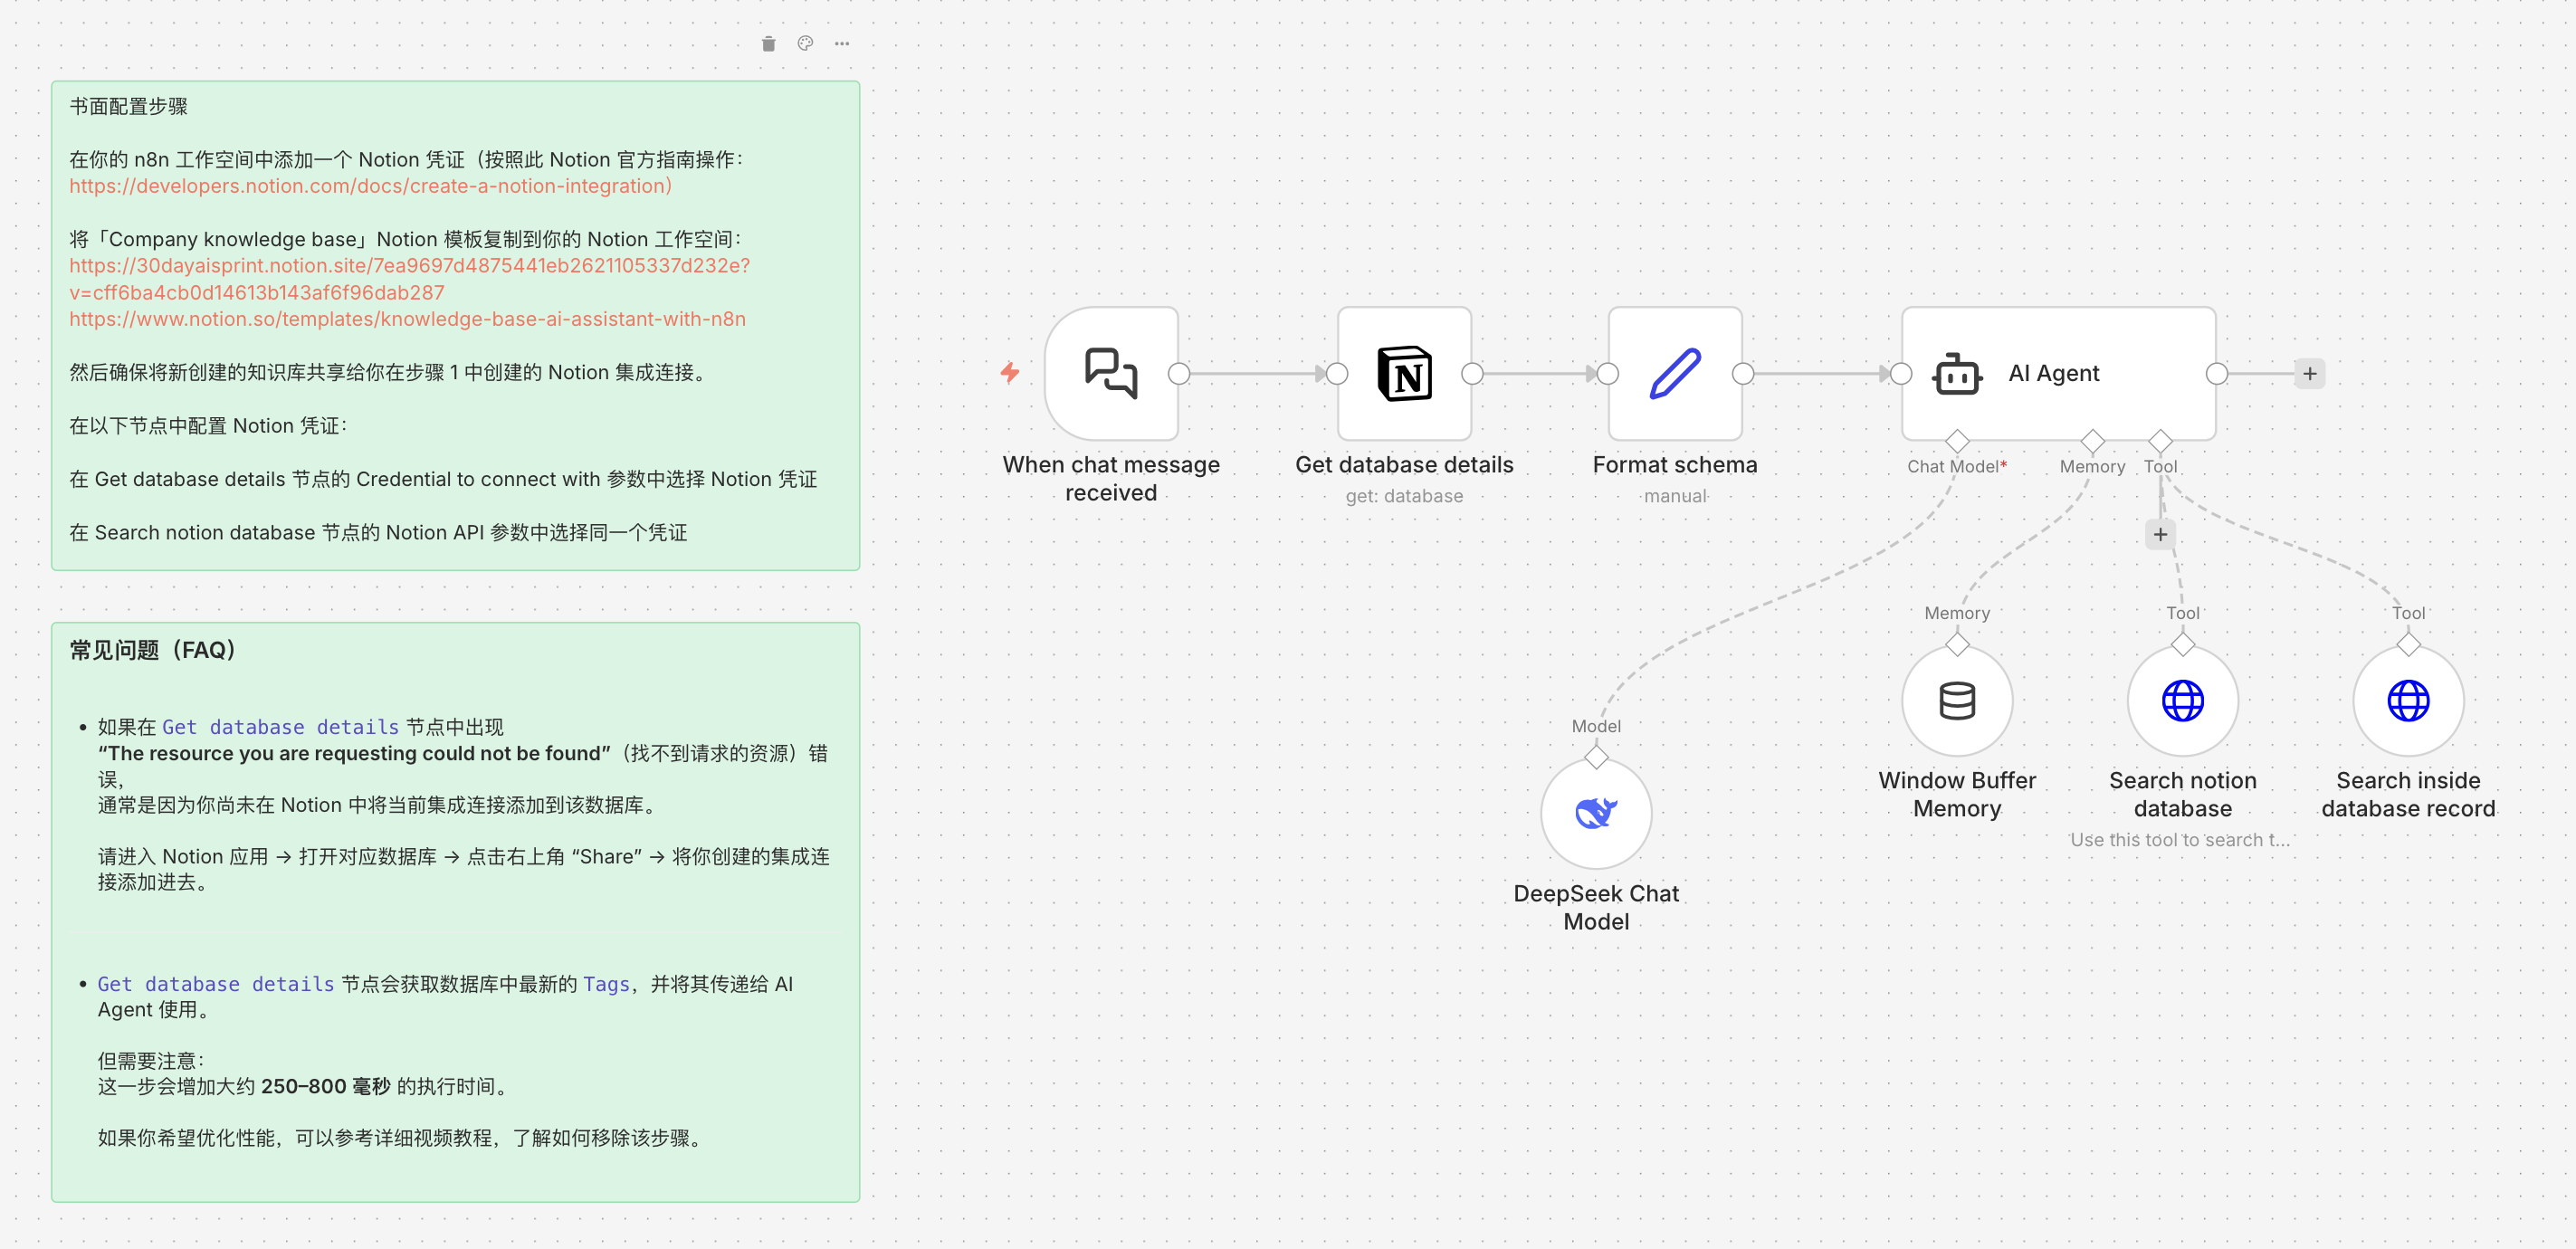
Task: Select the Window Buffer Memory node
Action: (1956, 700)
